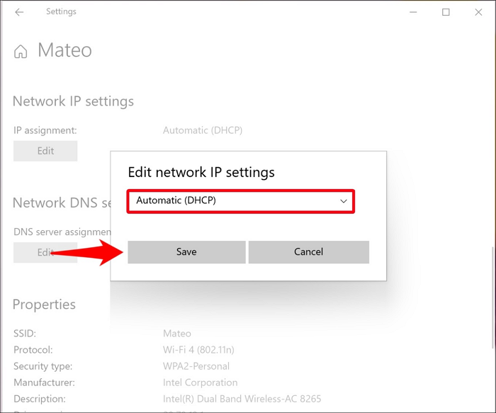Save the network IP settings
Viewport: 496px width, 413px height.
[x=186, y=251]
